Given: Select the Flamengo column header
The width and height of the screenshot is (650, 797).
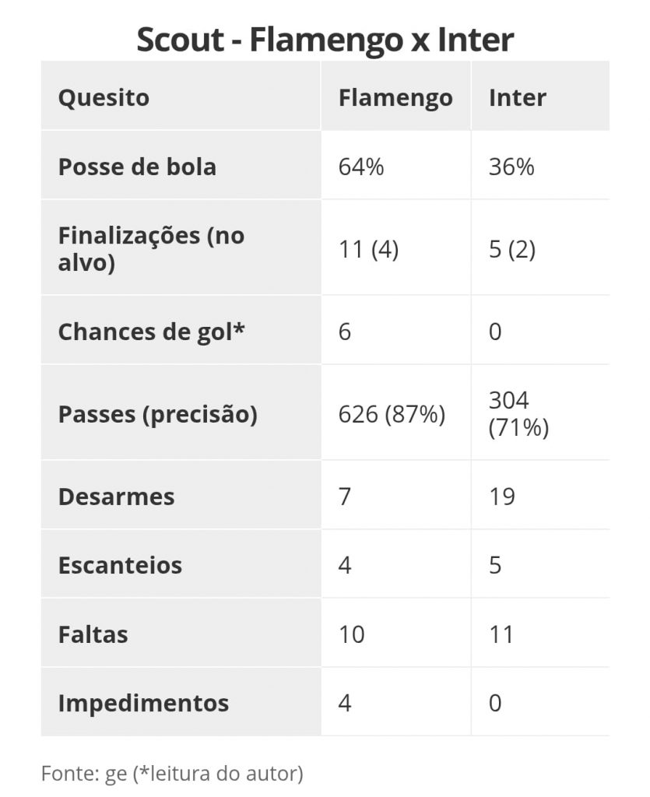Looking at the screenshot, I should click(395, 98).
